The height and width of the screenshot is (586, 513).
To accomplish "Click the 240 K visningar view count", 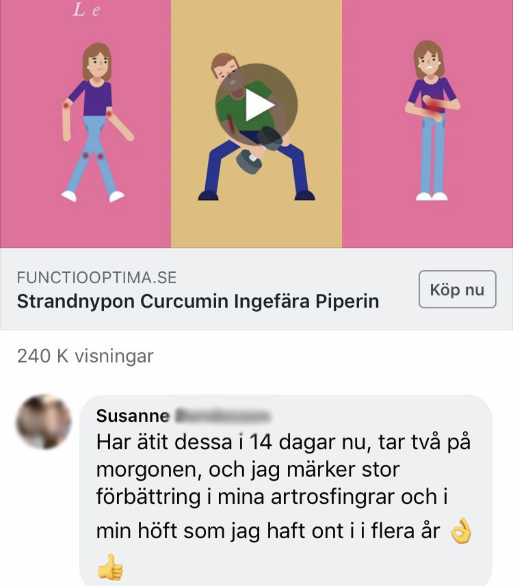I will [85, 356].
